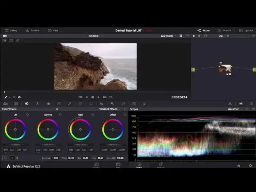Toggle loop playback

pyautogui.click(x=111, y=97)
